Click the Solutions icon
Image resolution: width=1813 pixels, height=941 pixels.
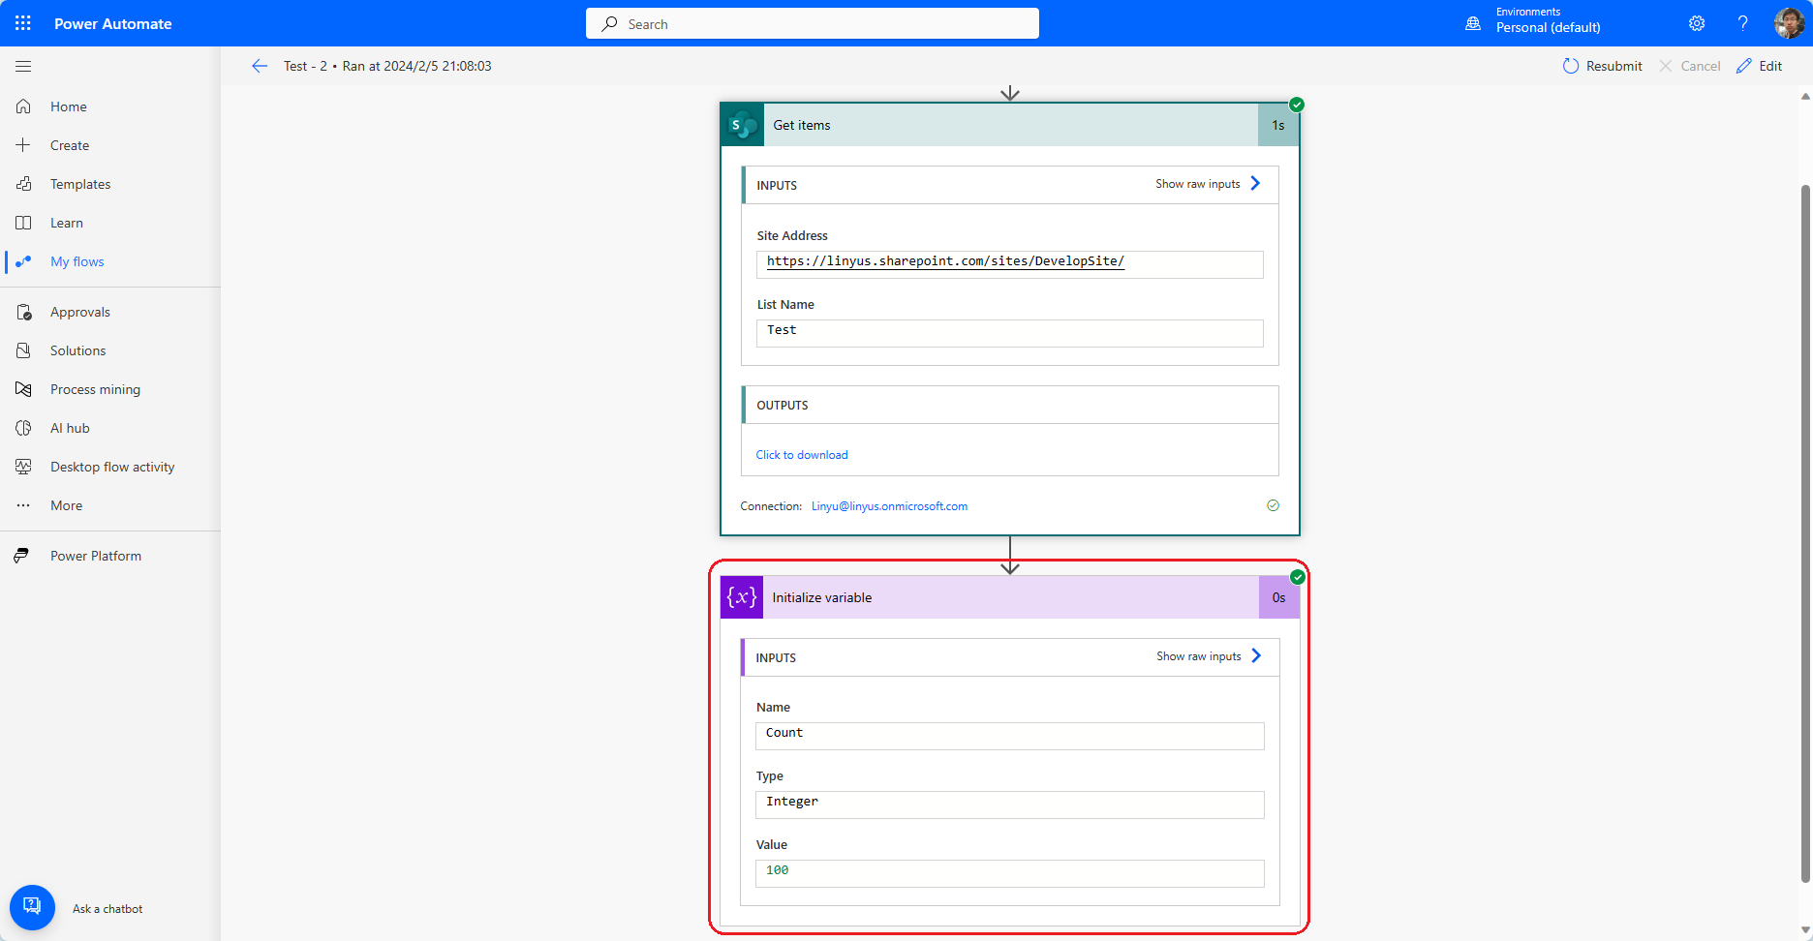[x=23, y=350]
